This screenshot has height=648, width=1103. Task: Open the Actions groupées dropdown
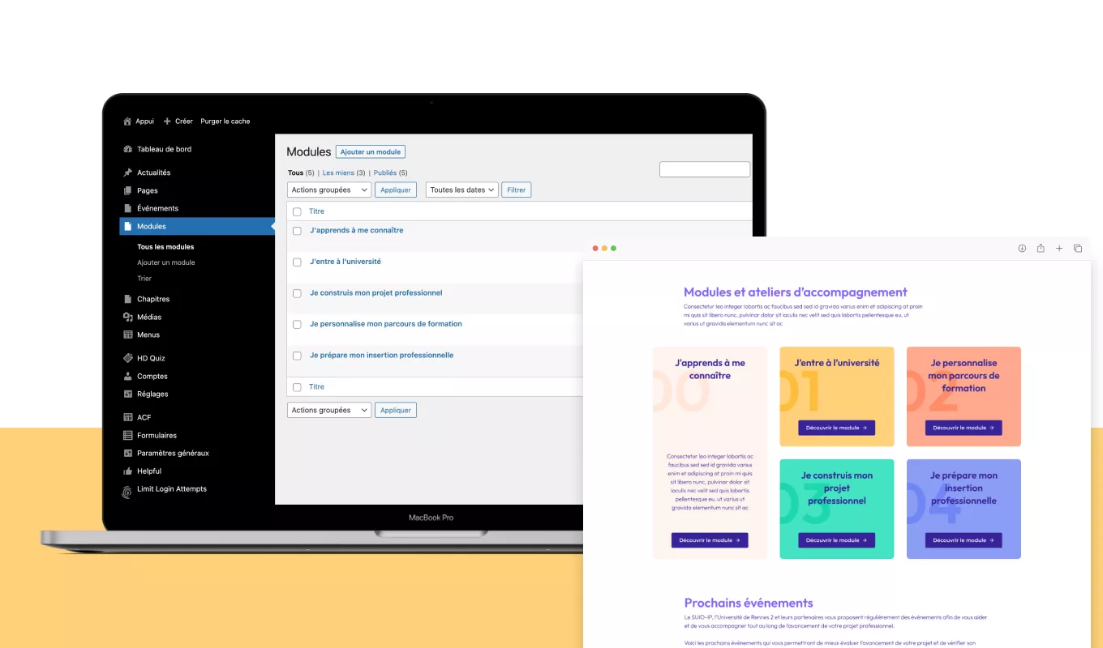point(328,190)
